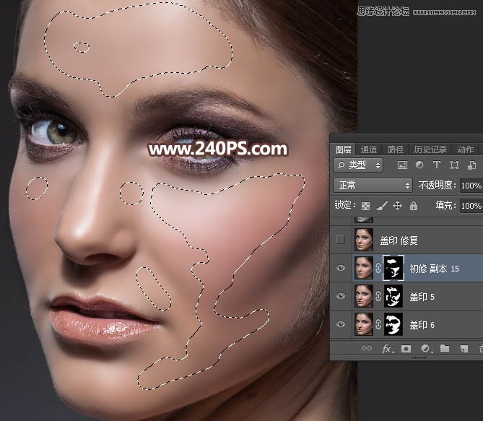Select the 初修 副本 15 layer thumbnail
Screen dimensions: 483x421
[x=363, y=268]
